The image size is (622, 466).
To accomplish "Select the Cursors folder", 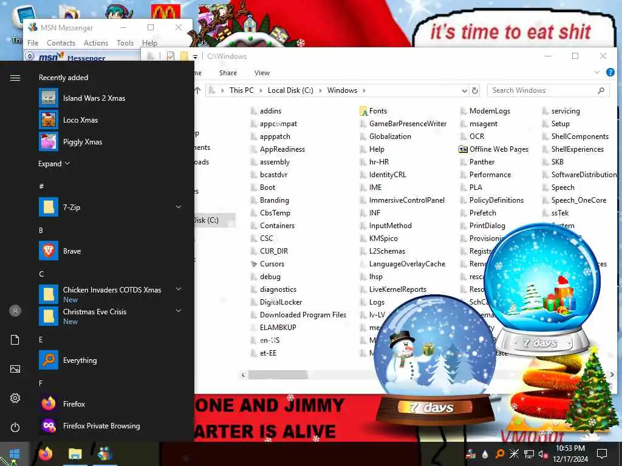I will click(267, 264).
